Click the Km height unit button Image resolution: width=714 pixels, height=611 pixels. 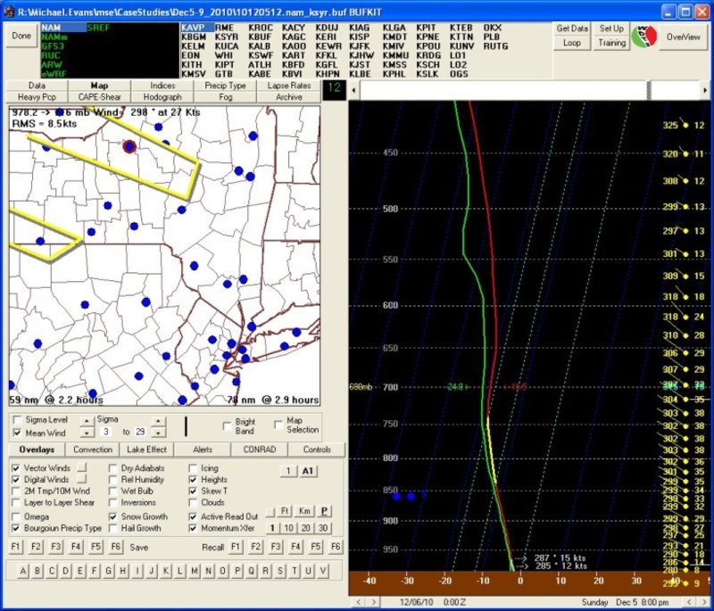click(304, 511)
